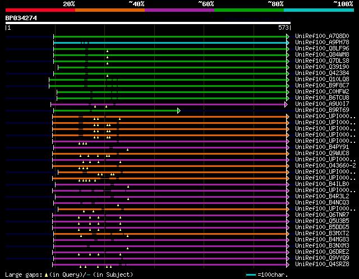Image resolution: width=359 pixels, height=279 pixels.
Task: Click the cyan alignment bar of UniRef100_A9PH78
Action: click(170, 43)
